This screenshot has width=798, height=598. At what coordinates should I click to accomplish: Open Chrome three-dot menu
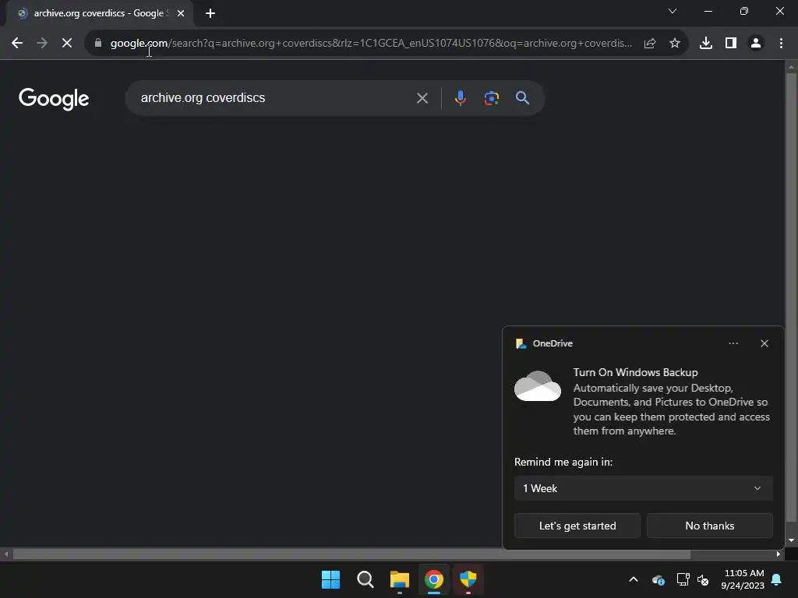[x=781, y=44]
